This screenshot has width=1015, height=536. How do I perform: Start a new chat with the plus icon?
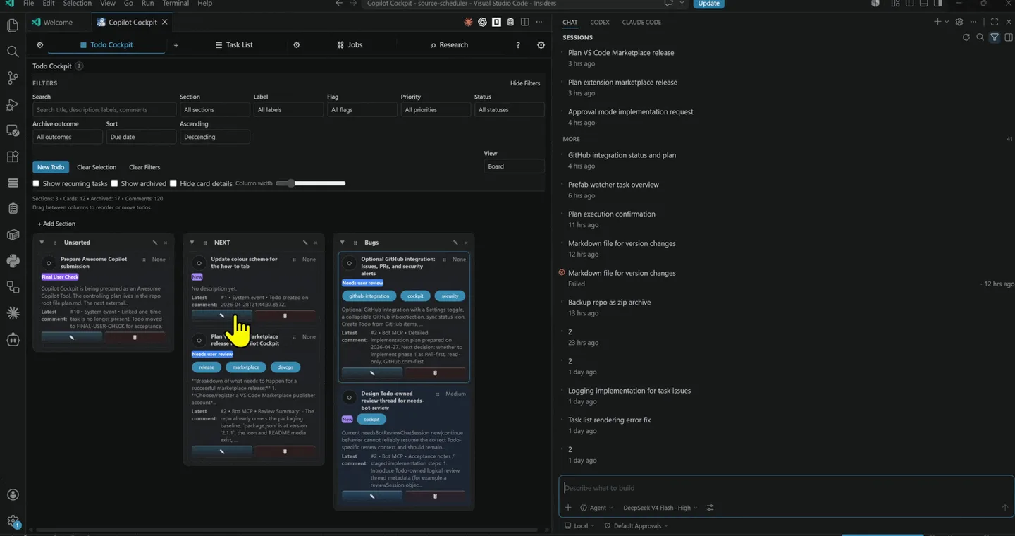[x=937, y=22]
